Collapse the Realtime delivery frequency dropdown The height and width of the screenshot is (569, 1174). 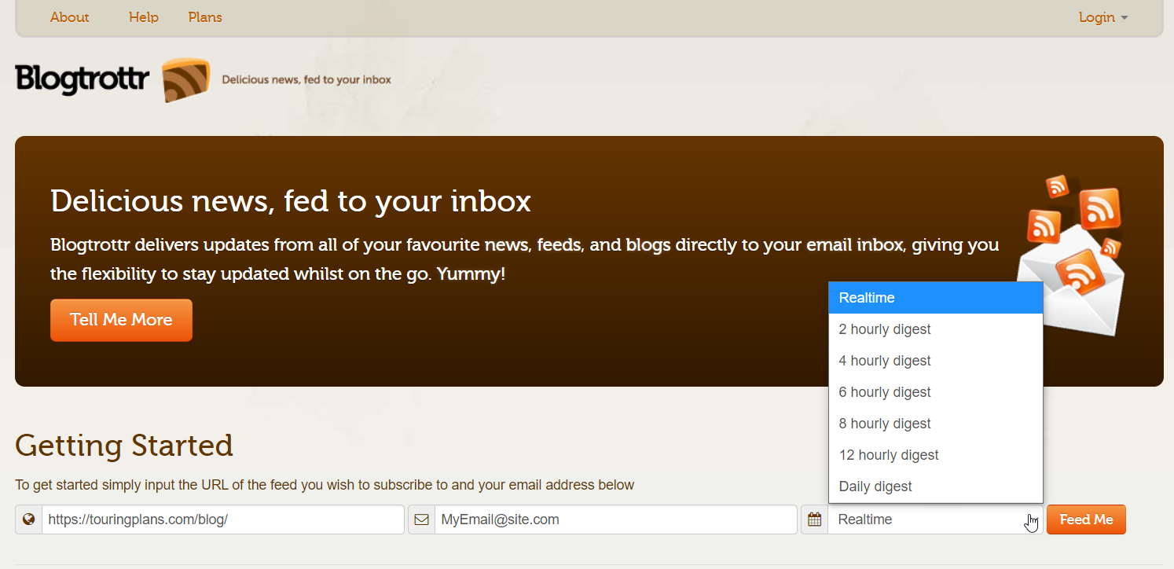coord(934,519)
